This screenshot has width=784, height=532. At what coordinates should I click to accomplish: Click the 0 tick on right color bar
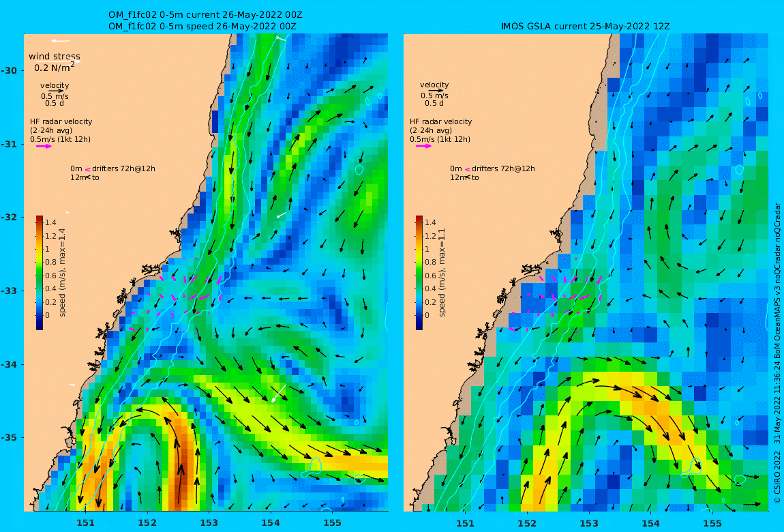(x=427, y=316)
